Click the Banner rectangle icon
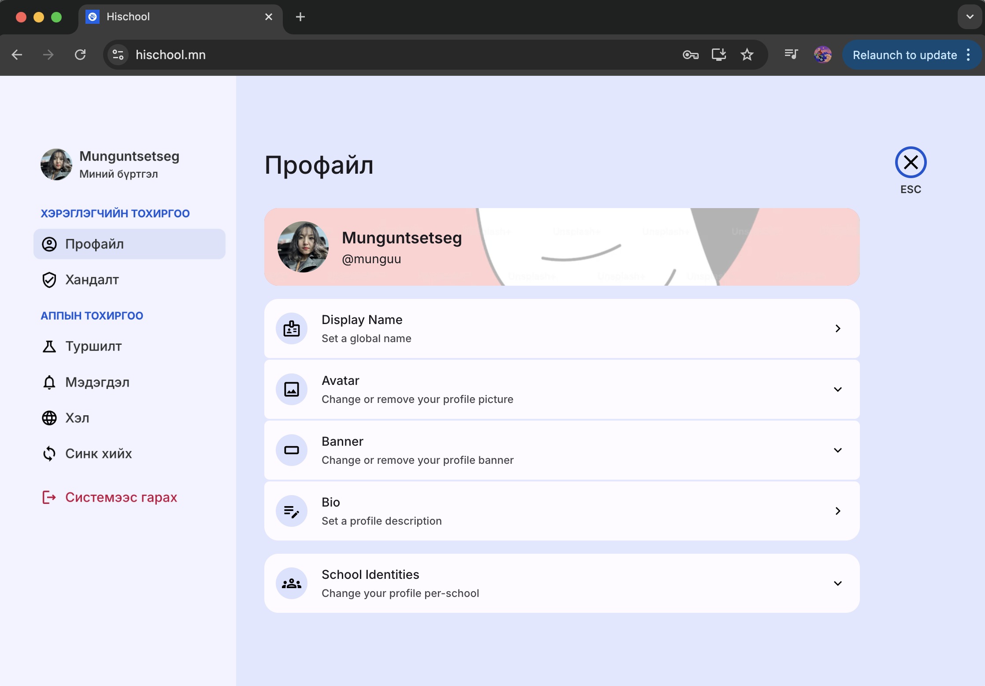 (x=291, y=450)
